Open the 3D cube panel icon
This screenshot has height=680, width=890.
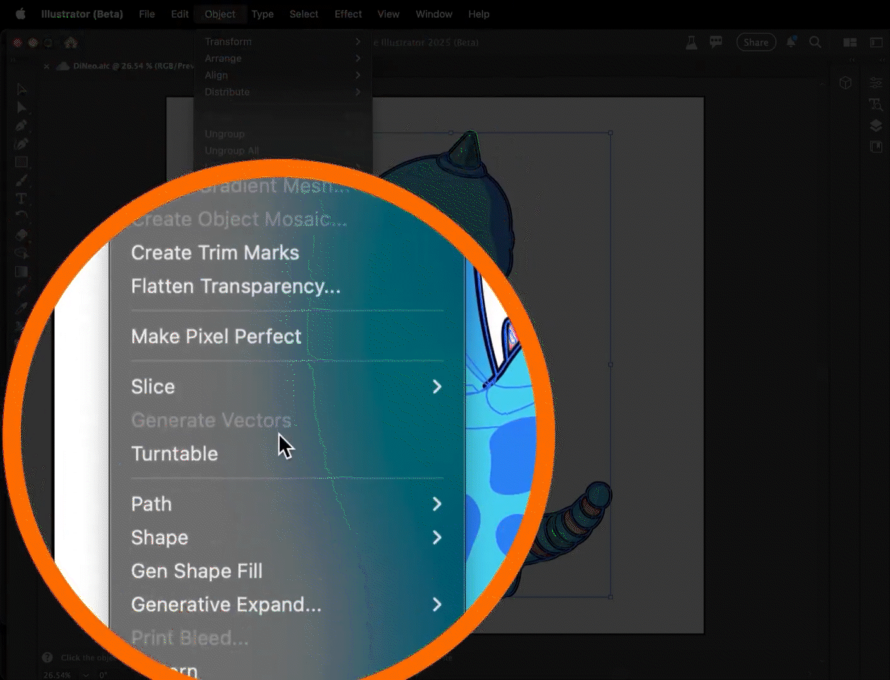845,83
